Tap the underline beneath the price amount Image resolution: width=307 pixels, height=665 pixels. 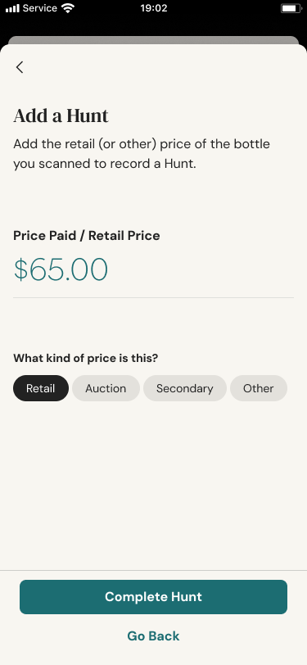click(154, 298)
